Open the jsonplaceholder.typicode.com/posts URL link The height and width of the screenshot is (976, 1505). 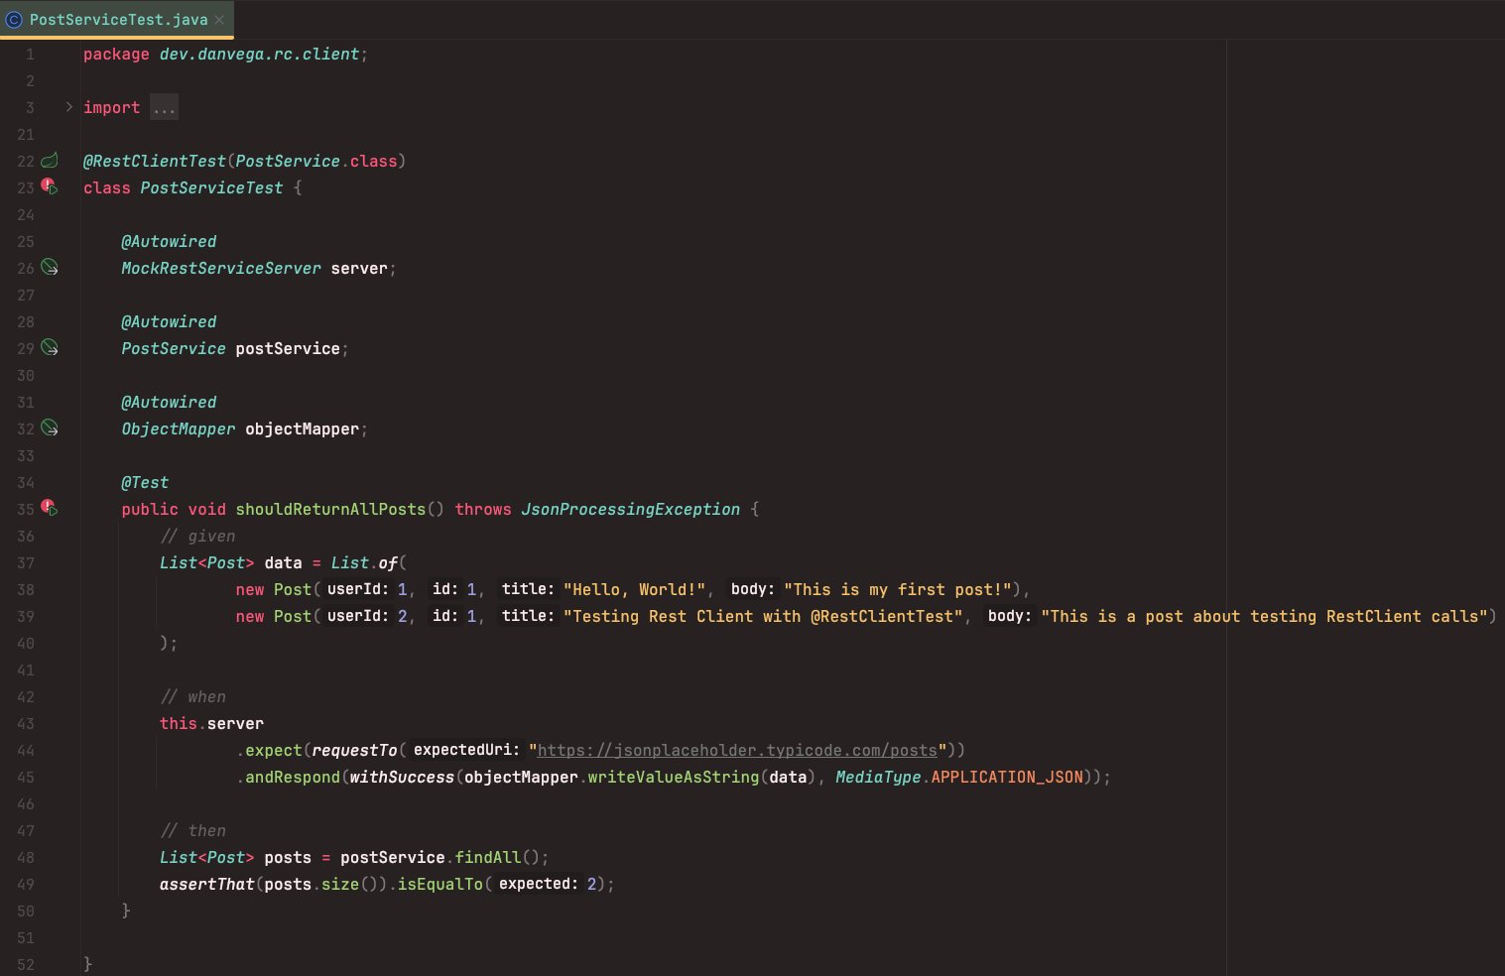[x=737, y=750]
